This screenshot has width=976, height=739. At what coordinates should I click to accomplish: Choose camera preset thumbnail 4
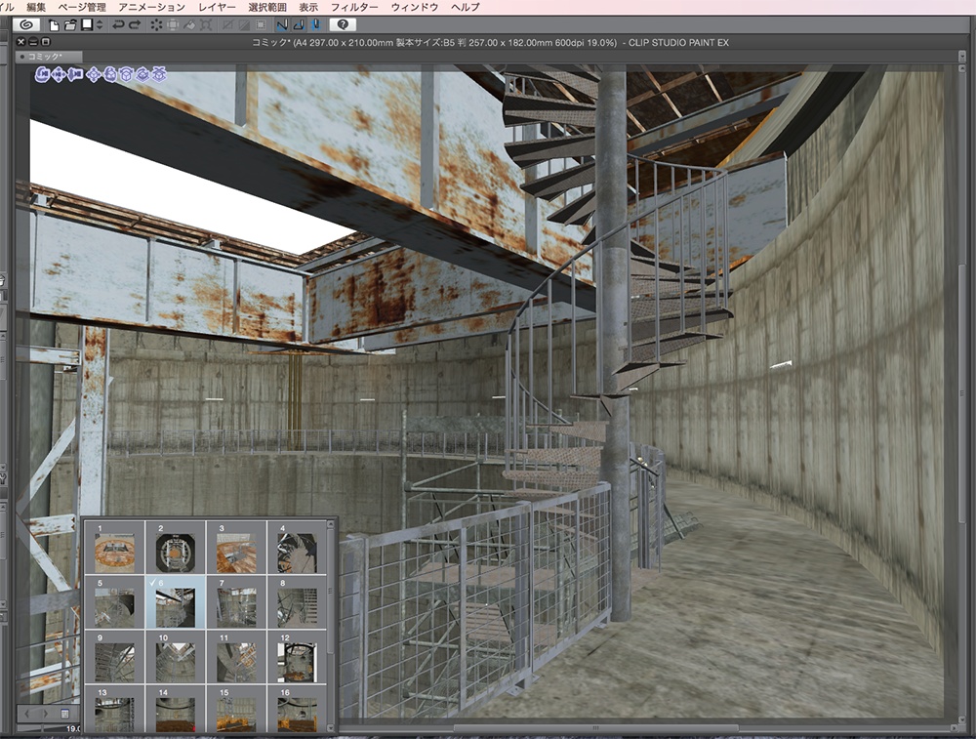297,548
